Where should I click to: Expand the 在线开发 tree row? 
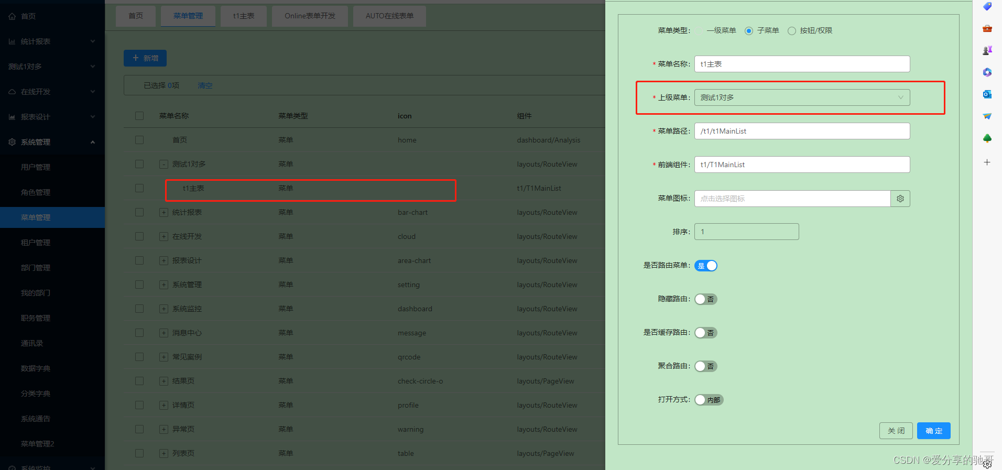coord(164,237)
